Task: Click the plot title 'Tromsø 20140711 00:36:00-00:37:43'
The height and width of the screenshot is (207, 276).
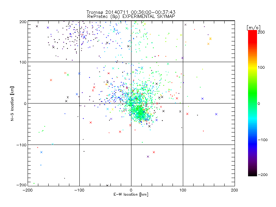Action: pyautogui.click(x=131, y=12)
